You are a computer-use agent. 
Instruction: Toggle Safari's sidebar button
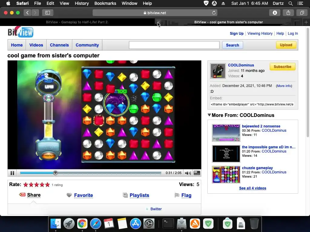pyautogui.click(x=48, y=13)
